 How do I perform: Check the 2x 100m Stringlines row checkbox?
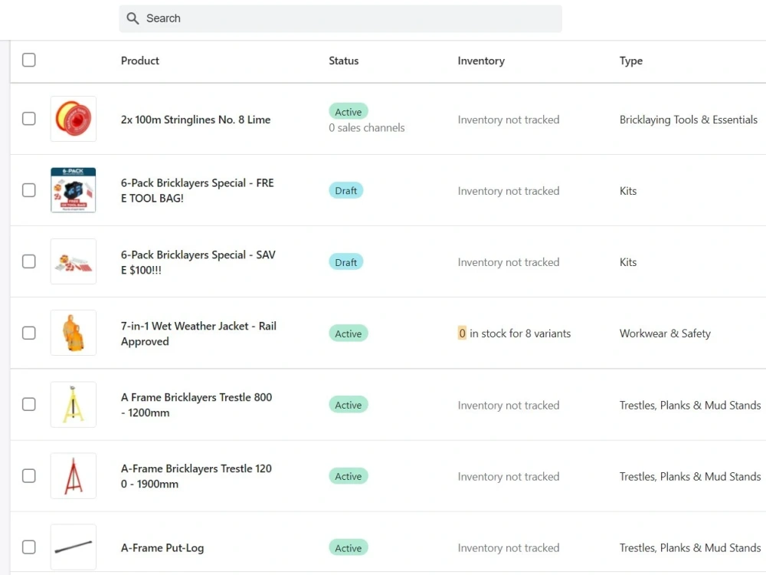coord(29,119)
